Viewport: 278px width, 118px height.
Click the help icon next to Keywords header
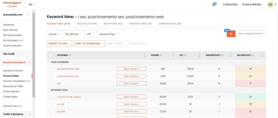click(70, 55)
